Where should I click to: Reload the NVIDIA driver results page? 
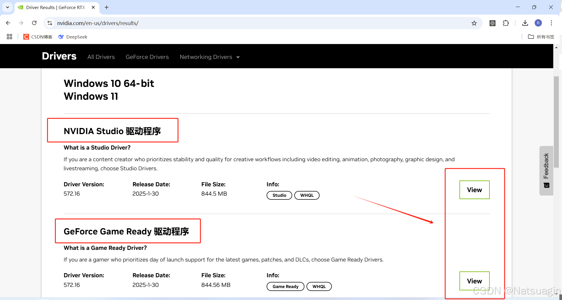tap(34, 23)
